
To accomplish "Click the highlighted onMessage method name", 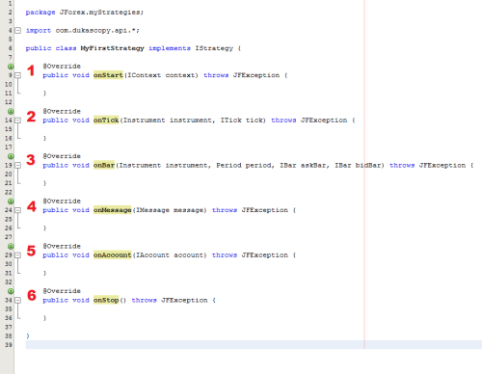I will point(113,210).
